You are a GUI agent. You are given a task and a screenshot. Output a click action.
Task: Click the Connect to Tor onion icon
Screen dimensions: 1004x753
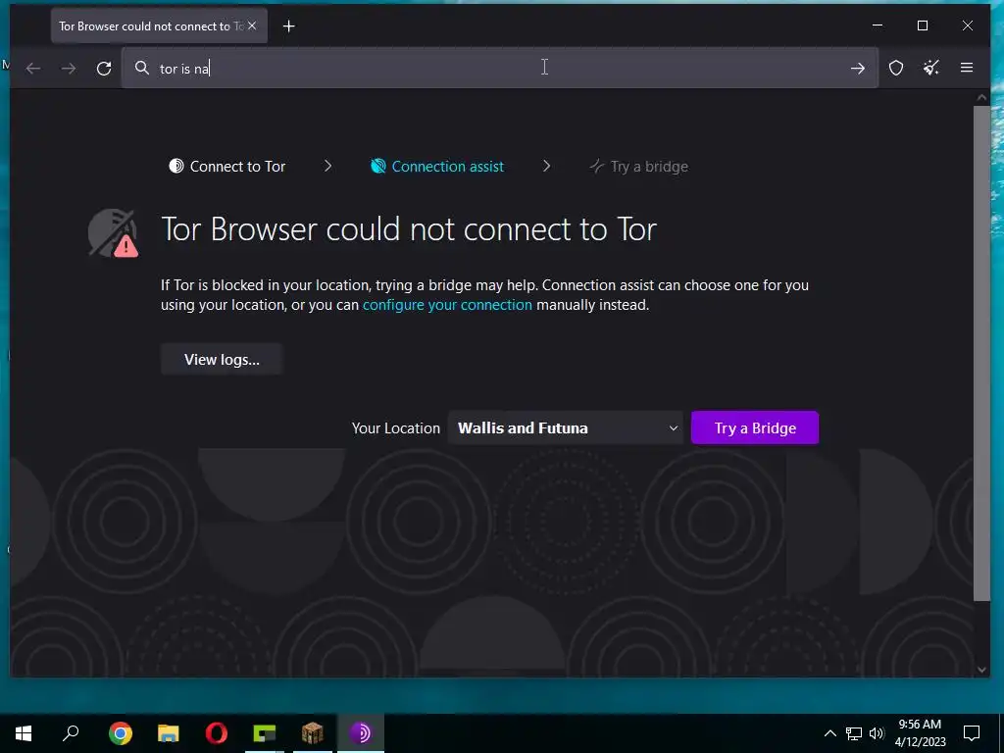(176, 166)
